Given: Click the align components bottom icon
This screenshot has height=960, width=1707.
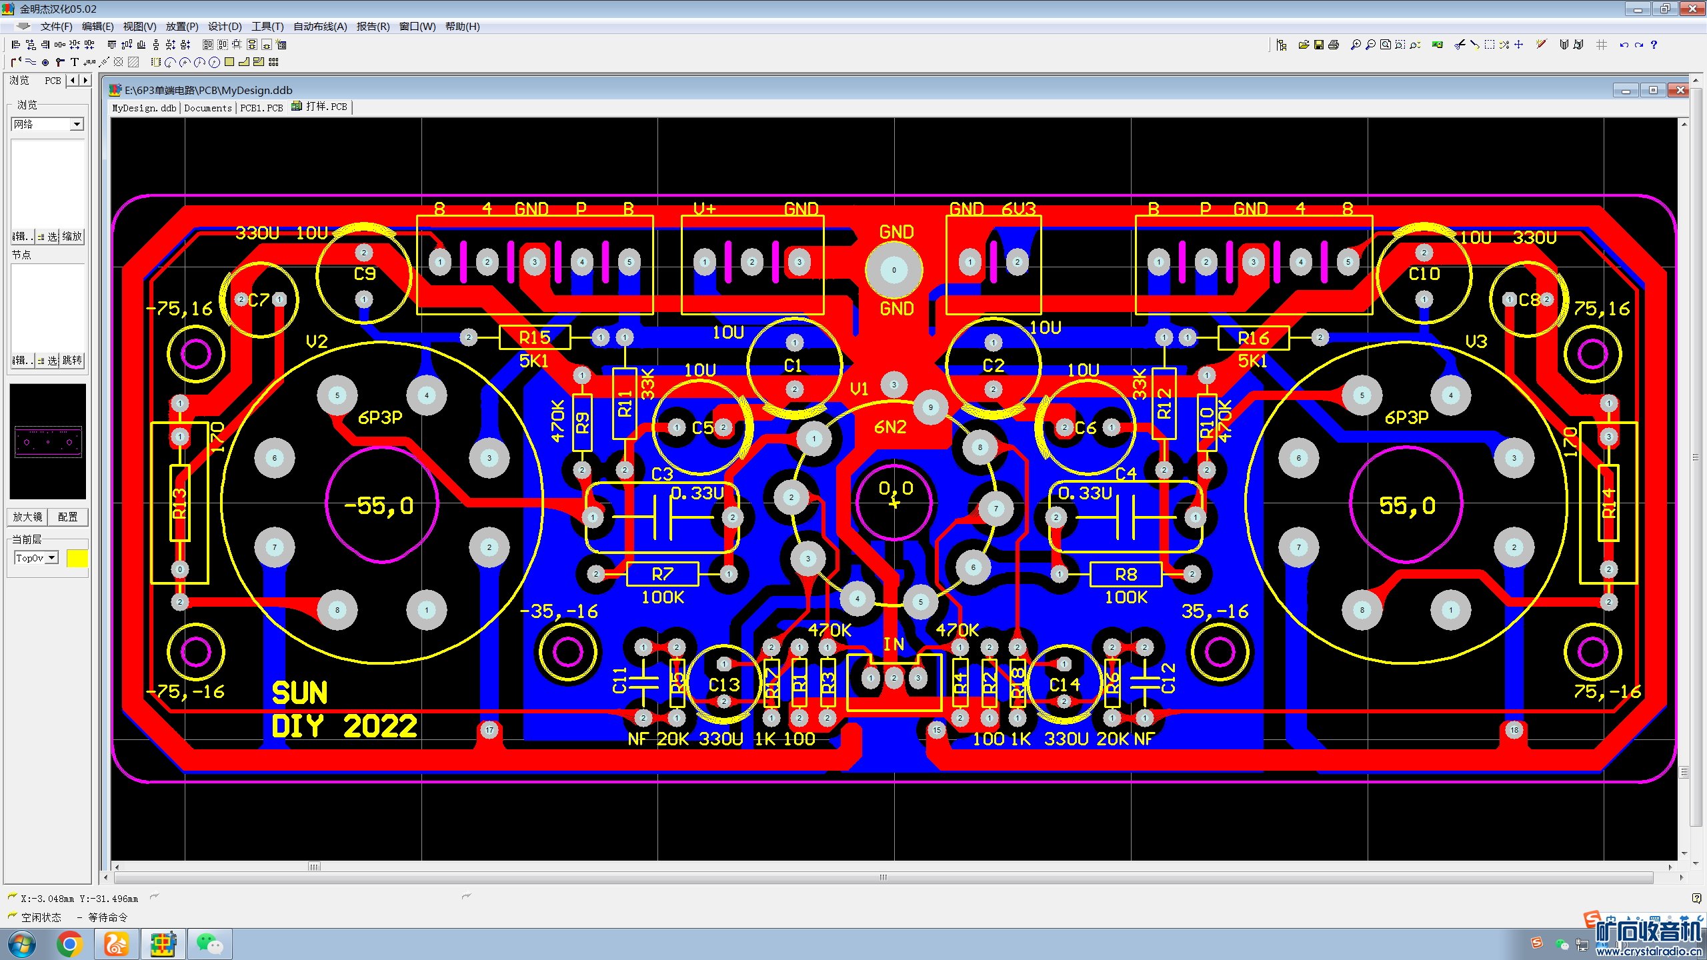Looking at the screenshot, I should coord(141,45).
